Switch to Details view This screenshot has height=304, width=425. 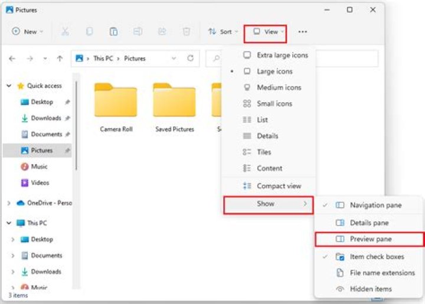click(269, 136)
